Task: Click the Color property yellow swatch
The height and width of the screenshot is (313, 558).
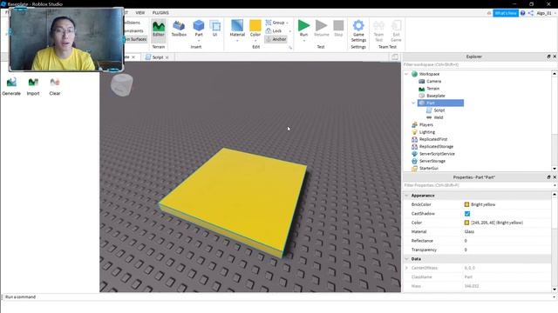Action: click(467, 223)
